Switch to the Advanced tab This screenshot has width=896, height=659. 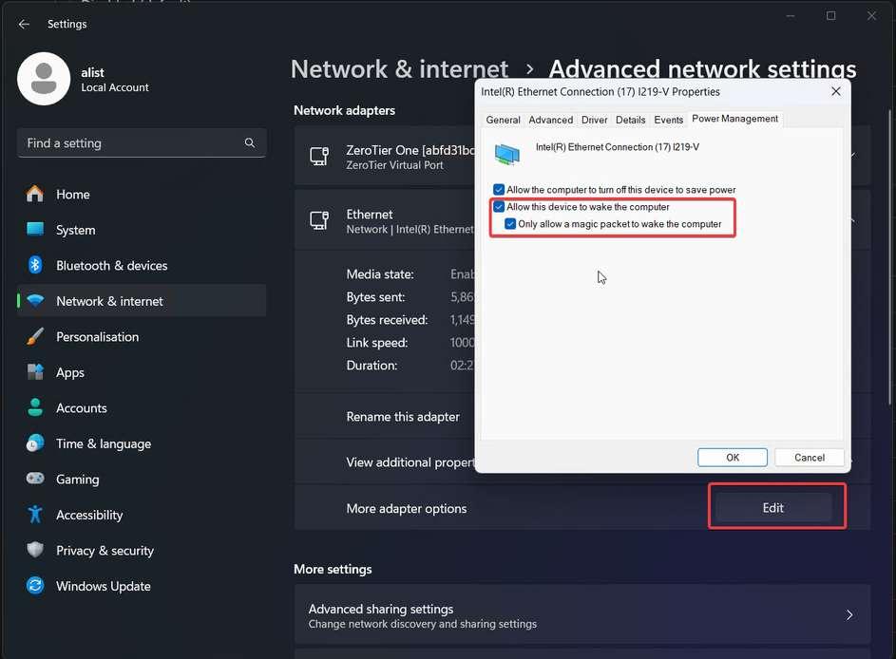(x=550, y=120)
